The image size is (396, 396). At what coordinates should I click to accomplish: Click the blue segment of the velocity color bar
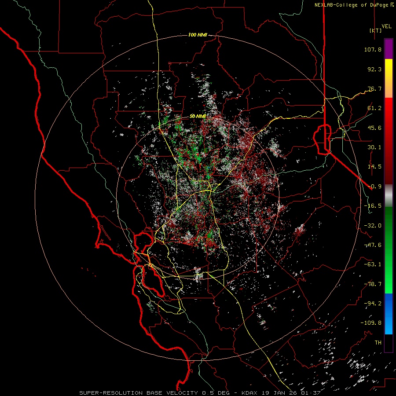click(x=389, y=314)
